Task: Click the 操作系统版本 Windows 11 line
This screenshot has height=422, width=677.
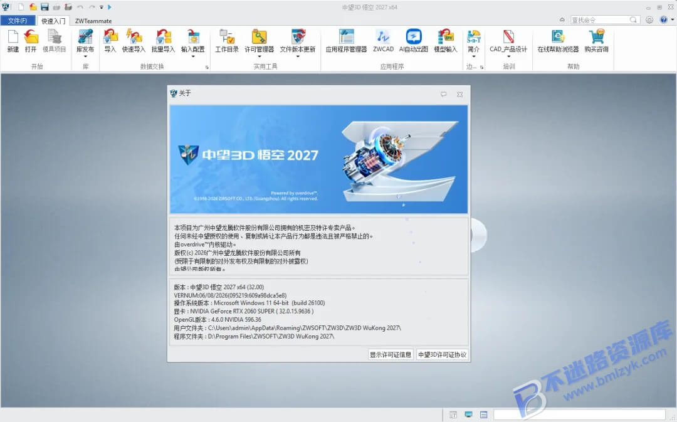Action: tap(249, 303)
